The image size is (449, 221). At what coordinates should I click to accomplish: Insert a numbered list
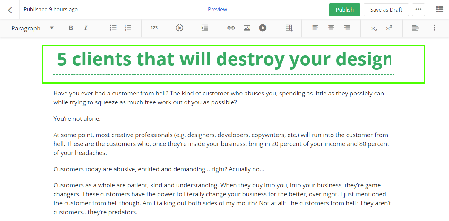pos(128,28)
